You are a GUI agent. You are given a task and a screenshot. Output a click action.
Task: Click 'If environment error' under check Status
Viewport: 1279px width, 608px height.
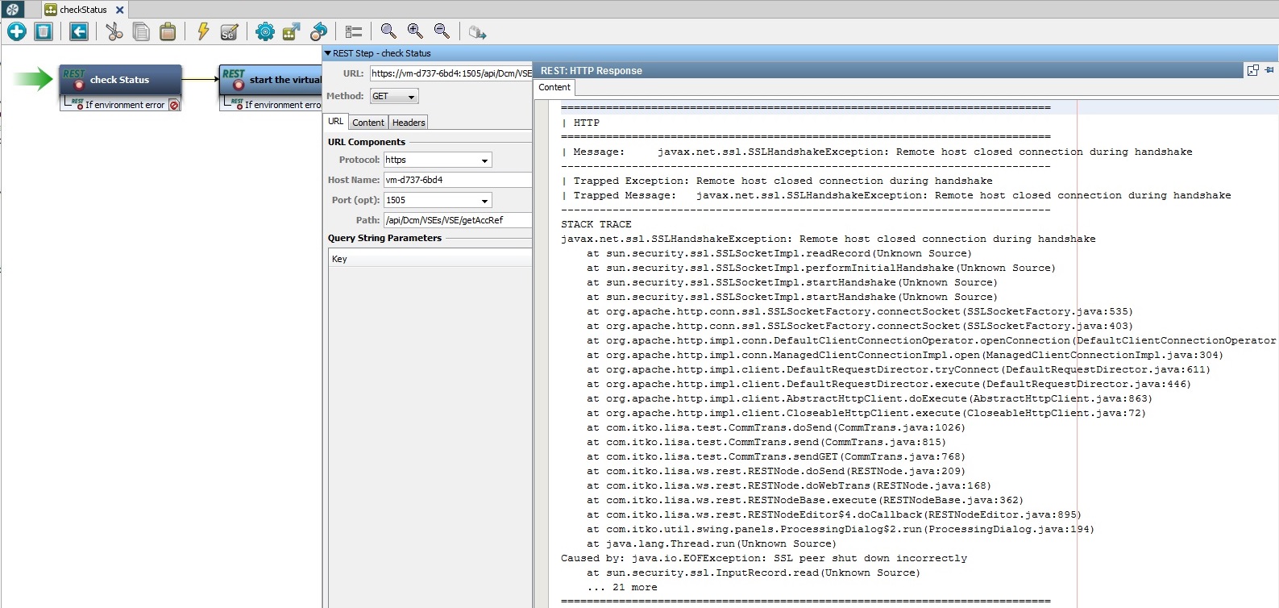(125, 105)
